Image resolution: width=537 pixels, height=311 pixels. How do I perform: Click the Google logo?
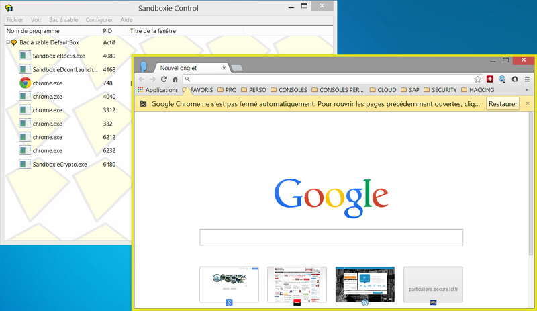point(331,198)
